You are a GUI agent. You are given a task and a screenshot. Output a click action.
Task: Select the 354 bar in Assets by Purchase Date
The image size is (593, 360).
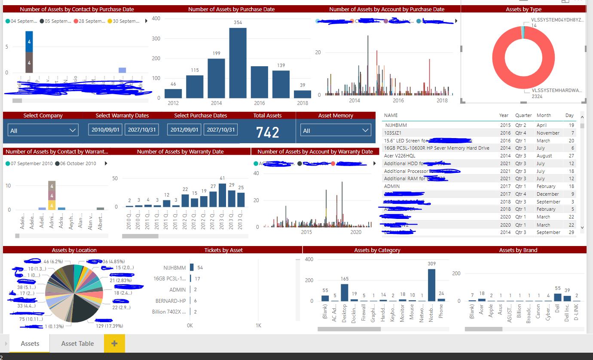pos(238,63)
